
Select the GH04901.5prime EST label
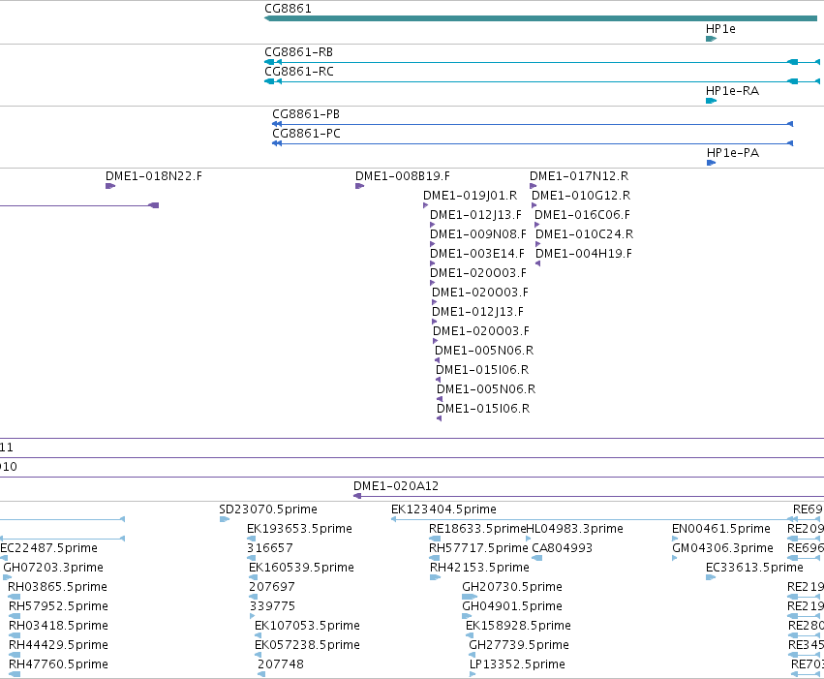point(512,606)
